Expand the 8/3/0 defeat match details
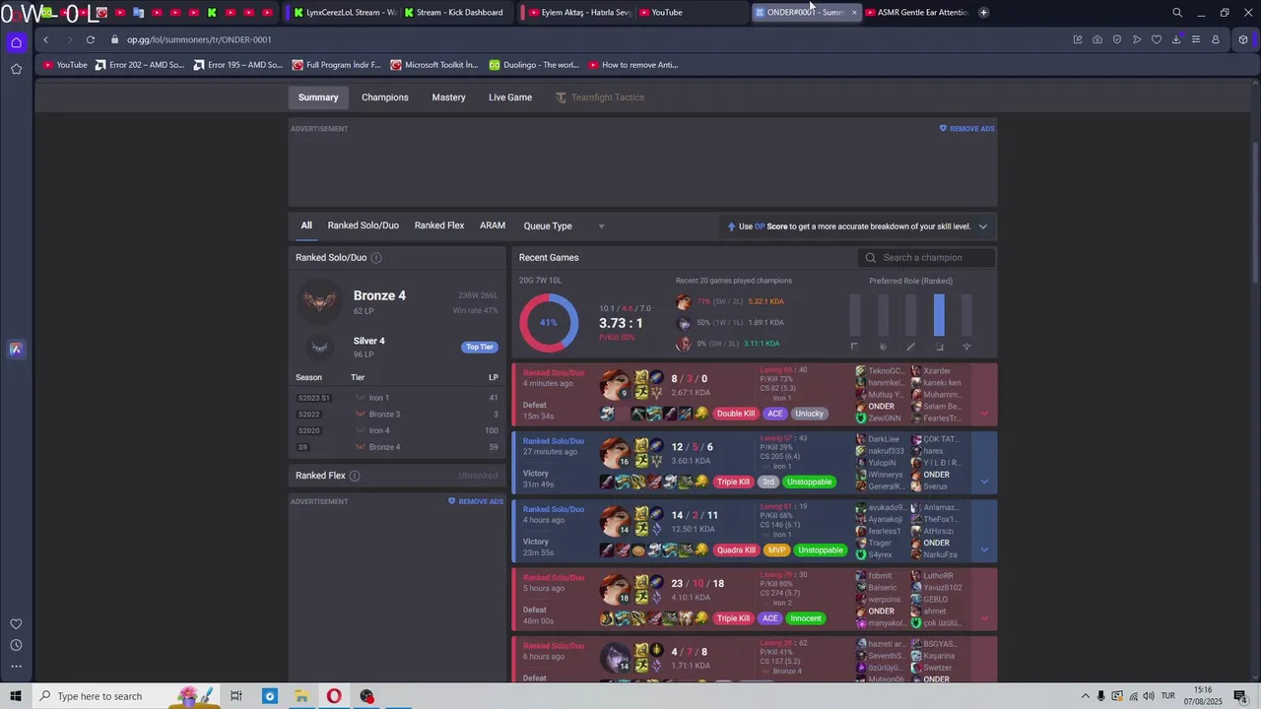The image size is (1261, 709). click(984, 414)
